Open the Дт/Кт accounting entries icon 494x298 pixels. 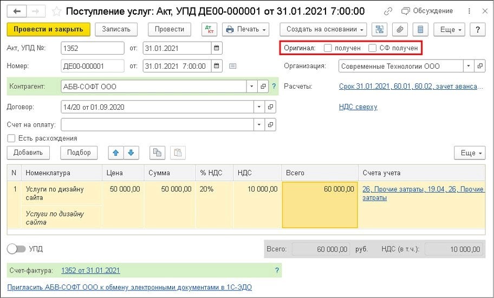coord(209,30)
